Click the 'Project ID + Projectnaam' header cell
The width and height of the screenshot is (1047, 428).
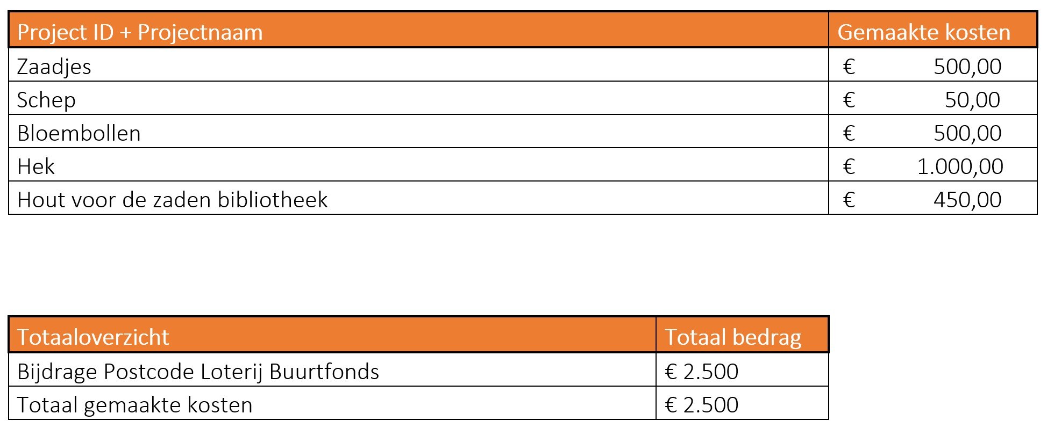[140, 32]
